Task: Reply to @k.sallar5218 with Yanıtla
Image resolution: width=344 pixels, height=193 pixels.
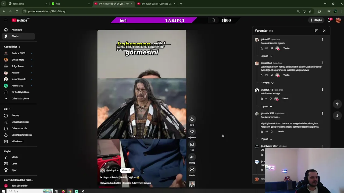Action: click(x=280, y=132)
